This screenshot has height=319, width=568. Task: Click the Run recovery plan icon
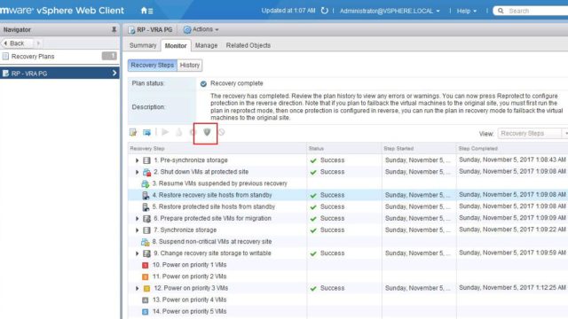click(x=193, y=132)
